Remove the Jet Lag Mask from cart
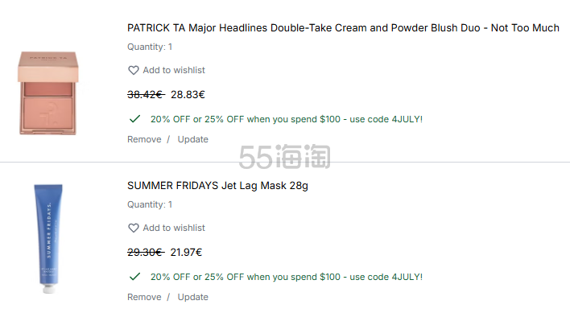 click(144, 297)
